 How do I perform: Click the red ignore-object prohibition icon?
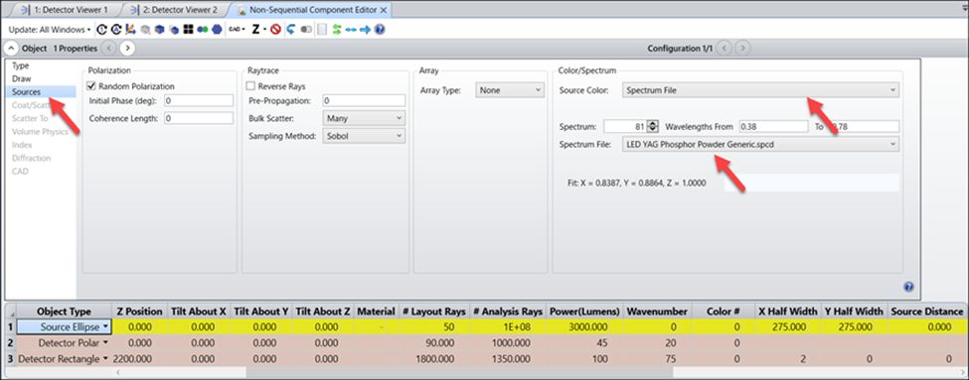[x=275, y=29]
